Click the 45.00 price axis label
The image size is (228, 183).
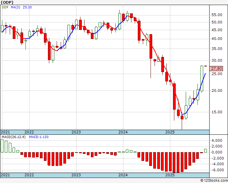pos(217,30)
